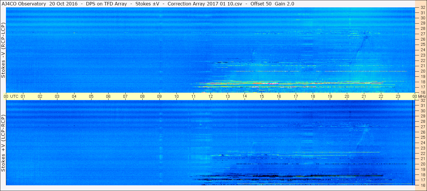Select the 14 hour tick on the time axis
427x191 pixels.
(245, 96)
